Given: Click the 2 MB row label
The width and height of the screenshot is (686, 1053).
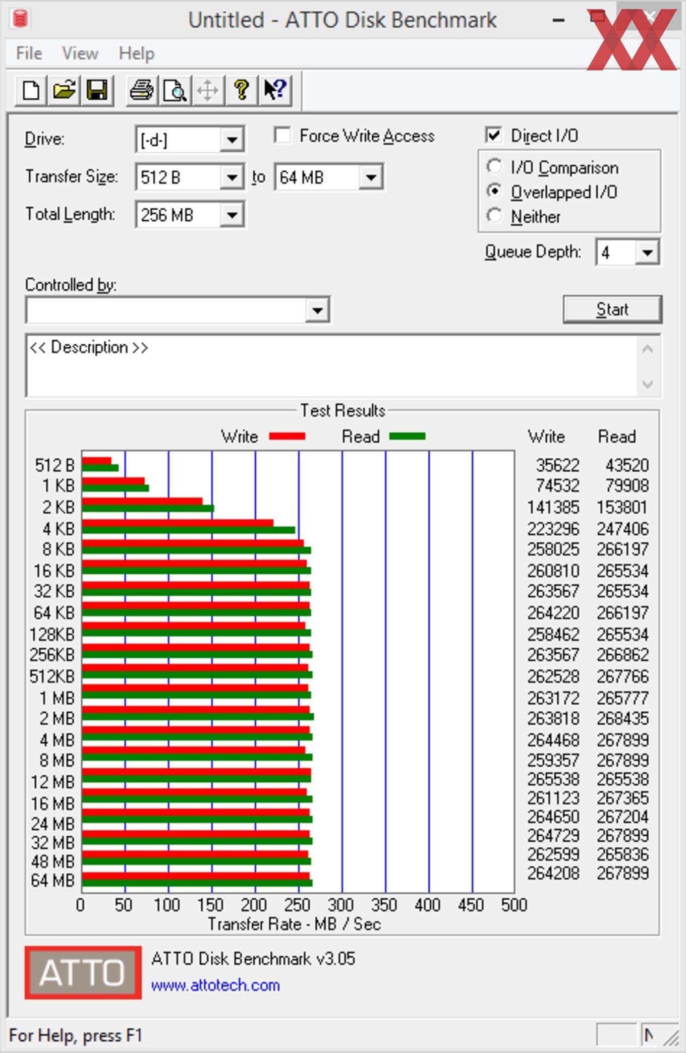Looking at the screenshot, I should [x=57, y=718].
